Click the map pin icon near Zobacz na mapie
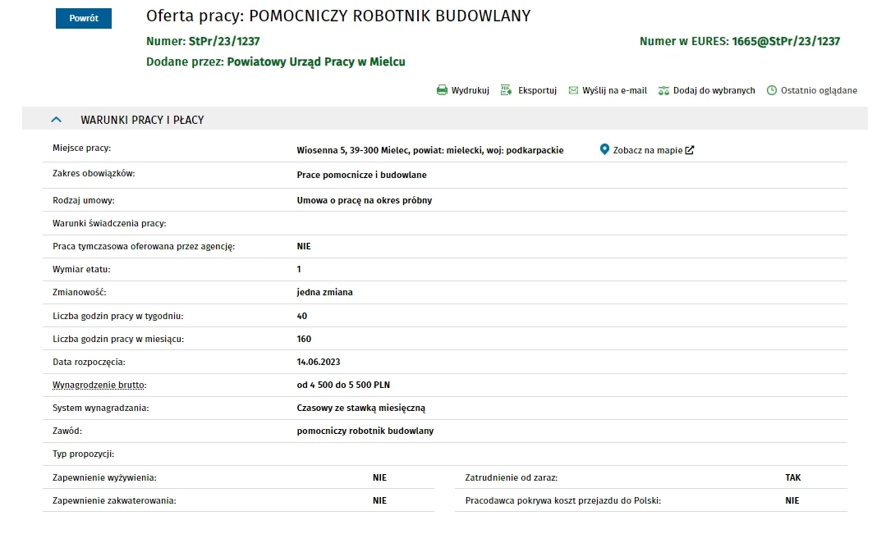The width and height of the screenshot is (886, 534). tap(604, 149)
